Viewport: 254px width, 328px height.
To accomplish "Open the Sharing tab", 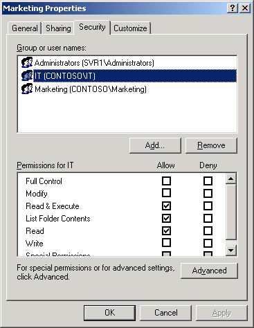I will point(58,28).
